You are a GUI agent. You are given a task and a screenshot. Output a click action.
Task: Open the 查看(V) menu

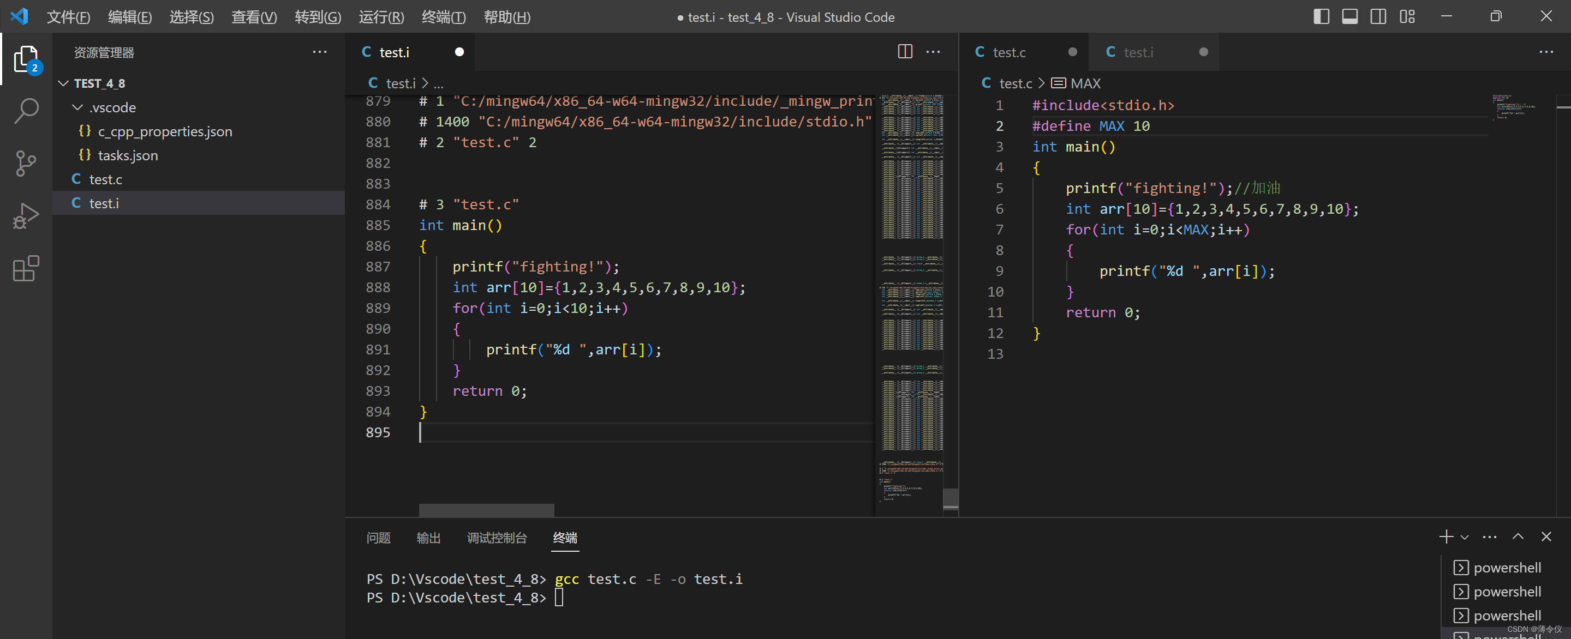254,17
